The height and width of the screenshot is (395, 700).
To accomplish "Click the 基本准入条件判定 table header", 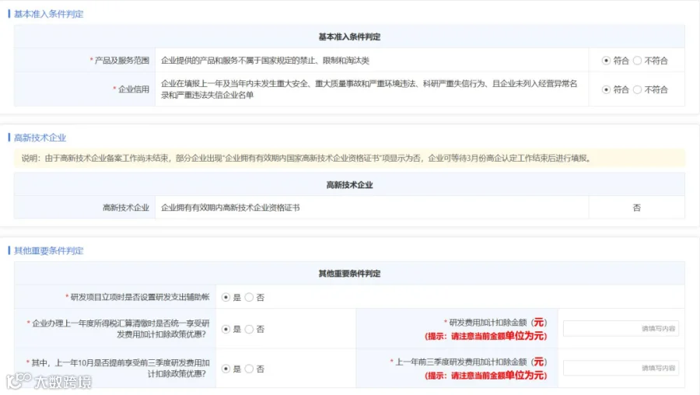I will coord(349,37).
